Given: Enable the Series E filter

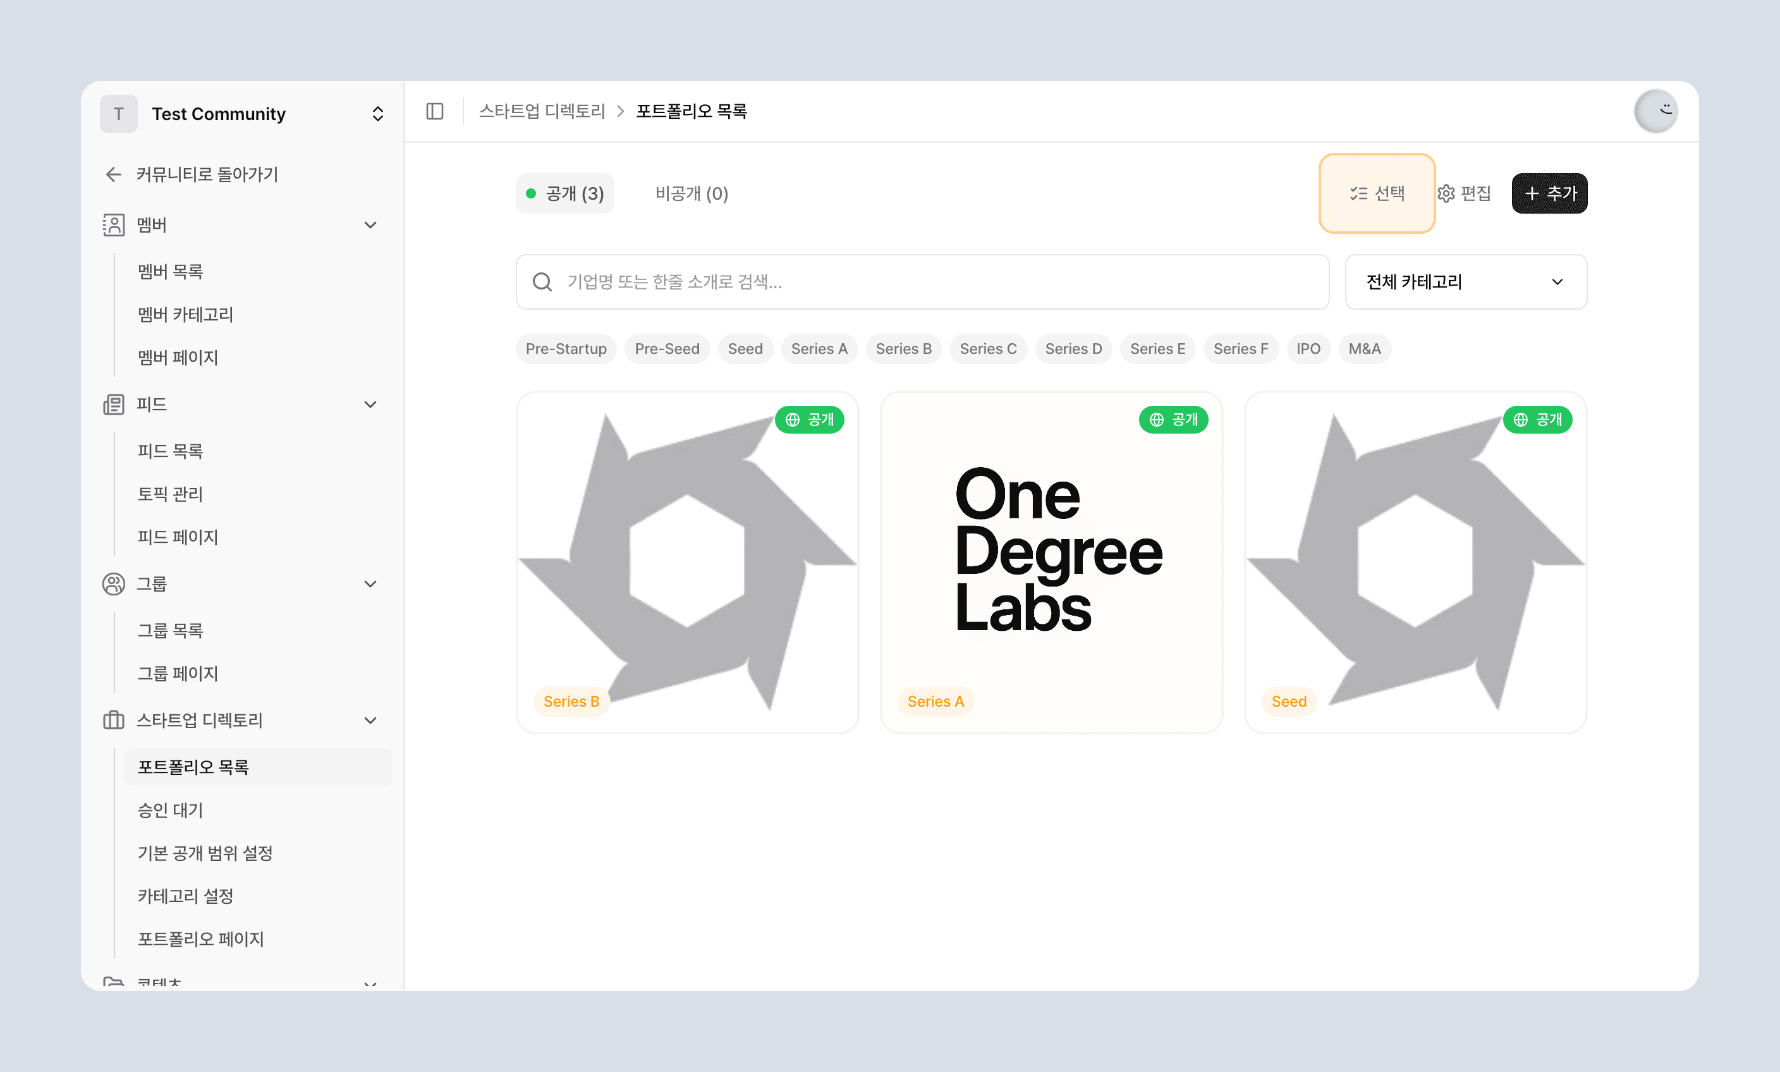Looking at the screenshot, I should (1158, 349).
